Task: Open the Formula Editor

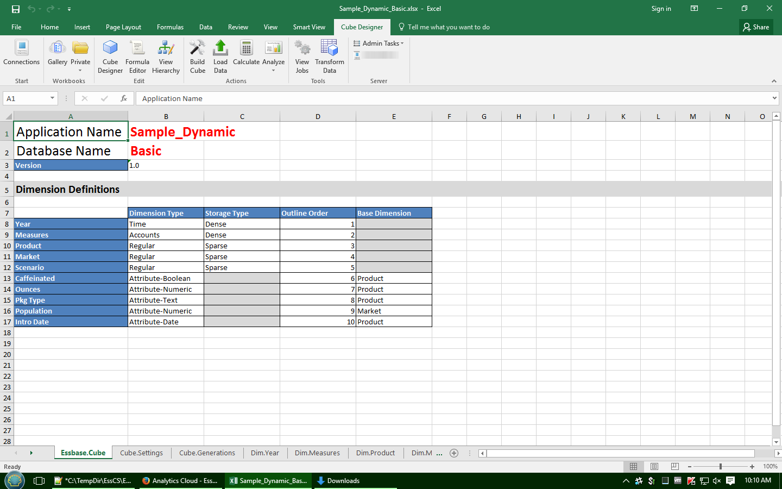Action: 137,57
